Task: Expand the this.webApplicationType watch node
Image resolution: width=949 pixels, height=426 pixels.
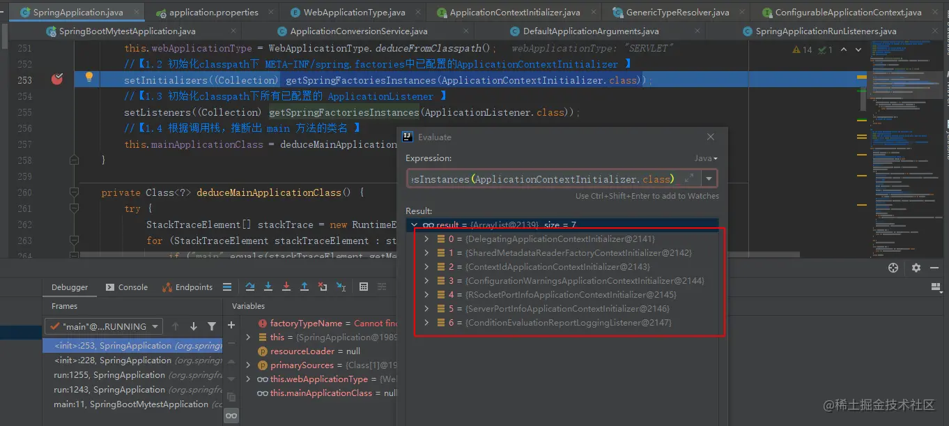Action: coord(248,379)
